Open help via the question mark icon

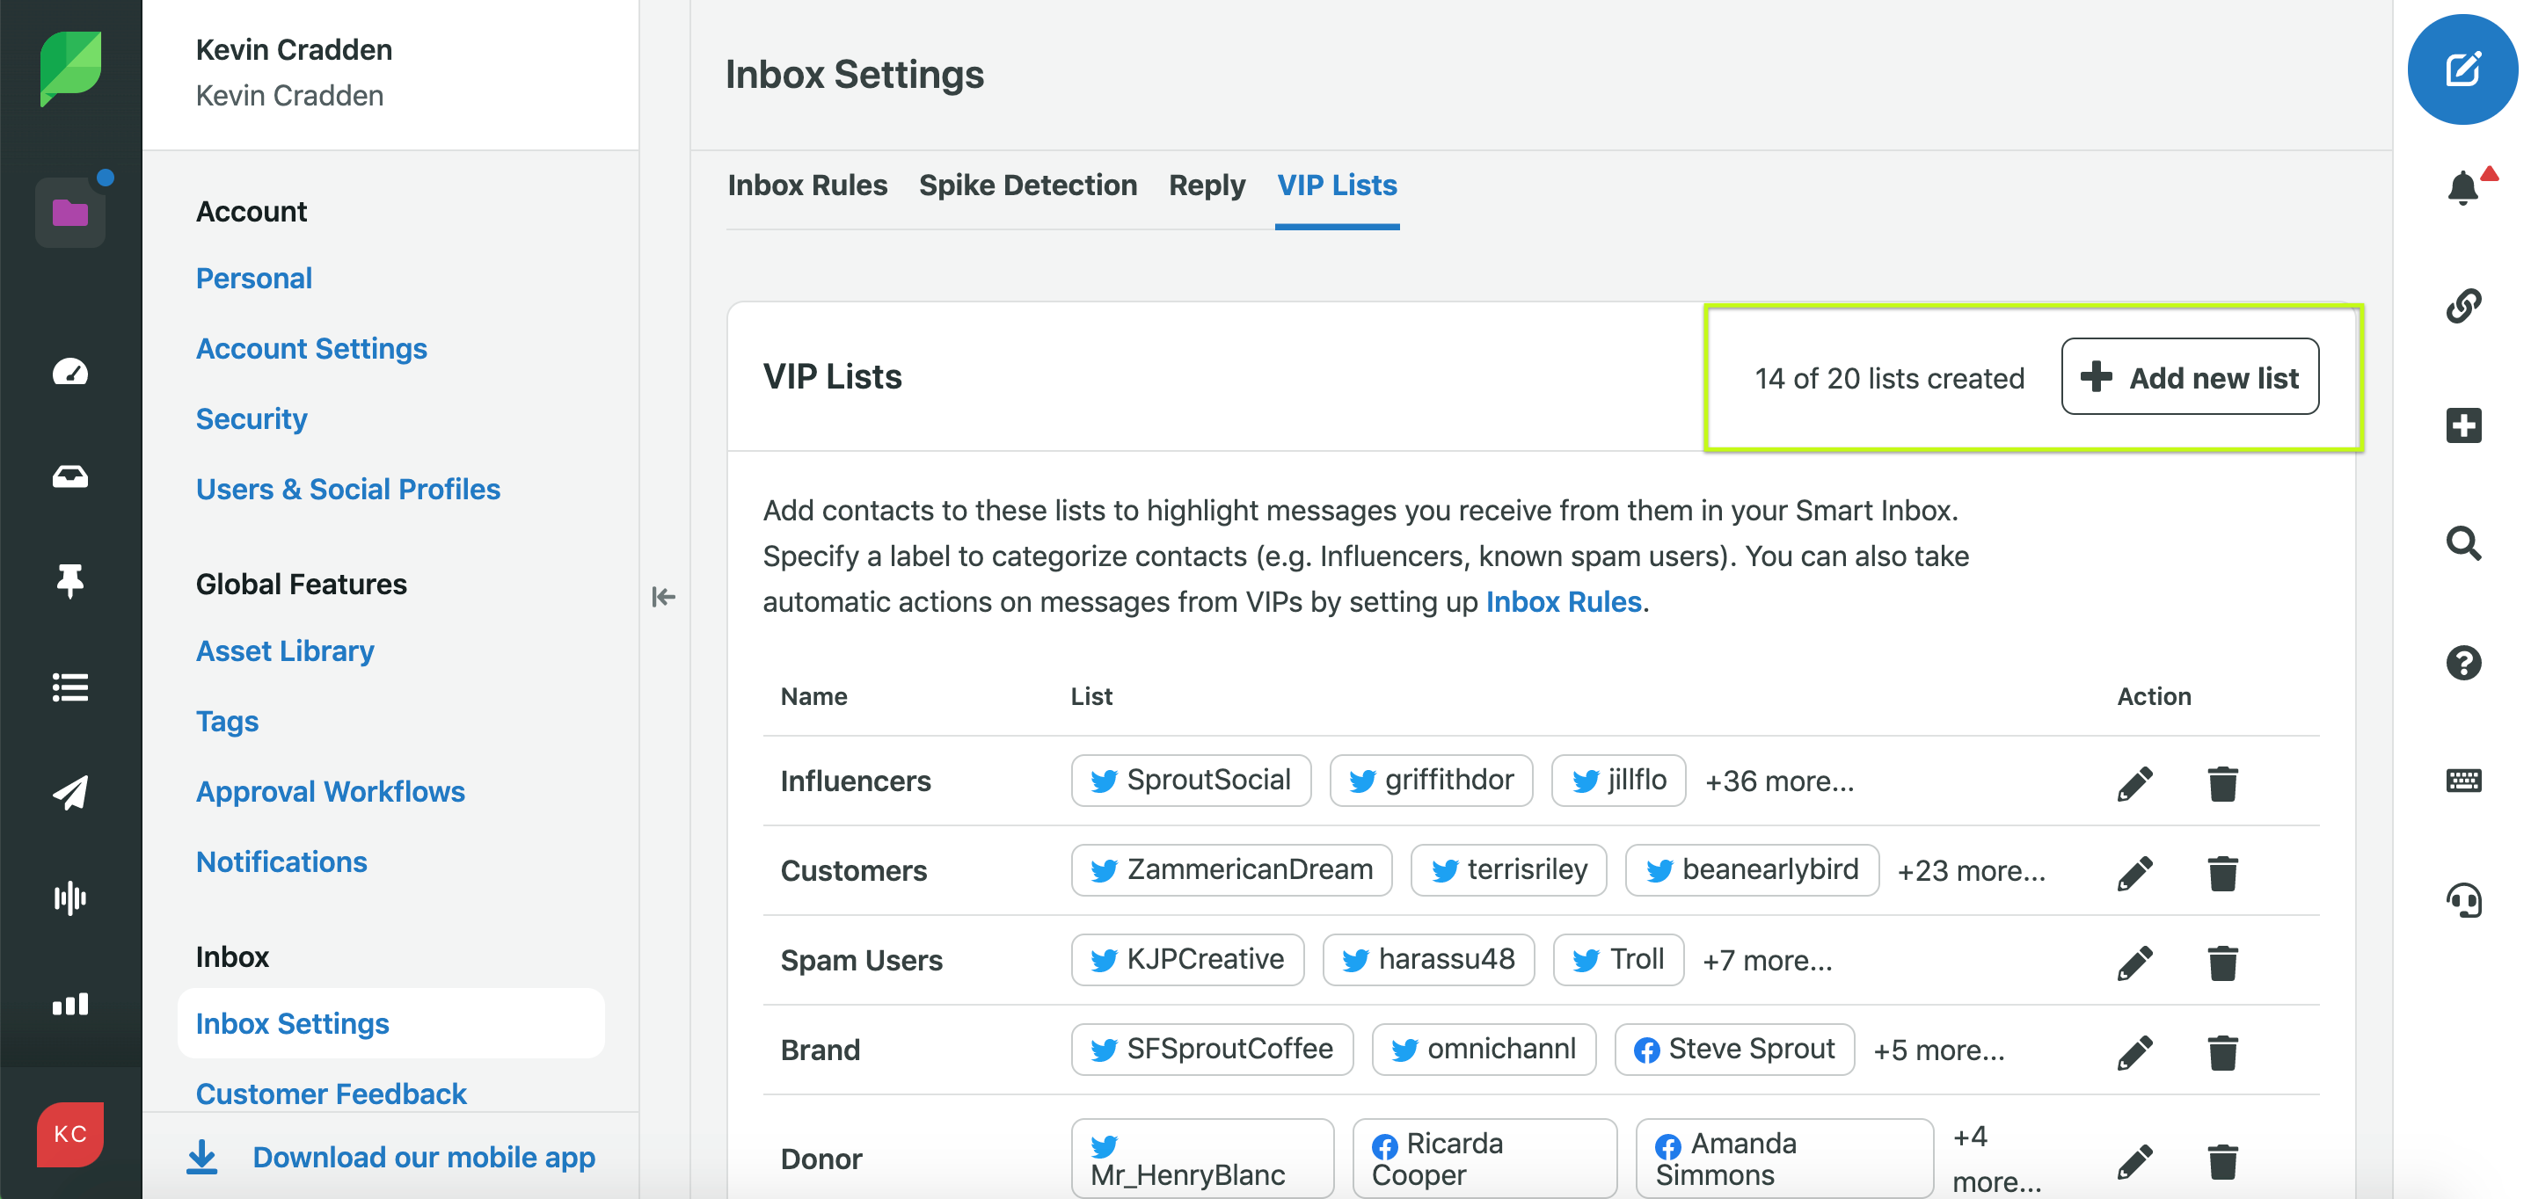tap(2464, 663)
